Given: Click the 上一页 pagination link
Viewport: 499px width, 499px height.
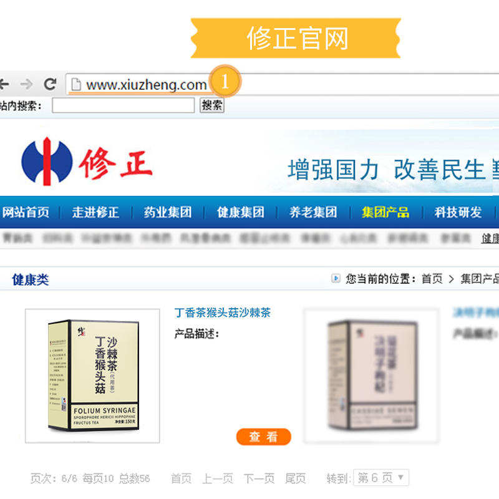Looking at the screenshot, I should [x=218, y=478].
